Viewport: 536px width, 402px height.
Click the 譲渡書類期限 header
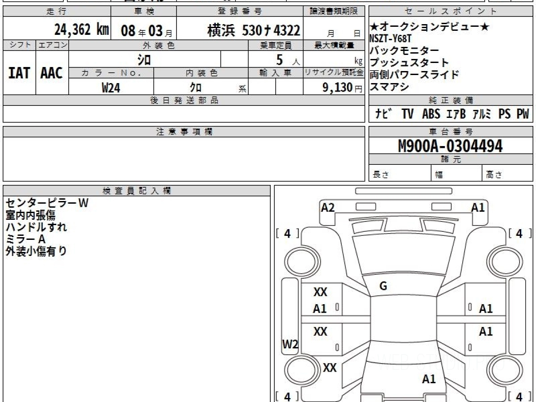click(x=334, y=12)
